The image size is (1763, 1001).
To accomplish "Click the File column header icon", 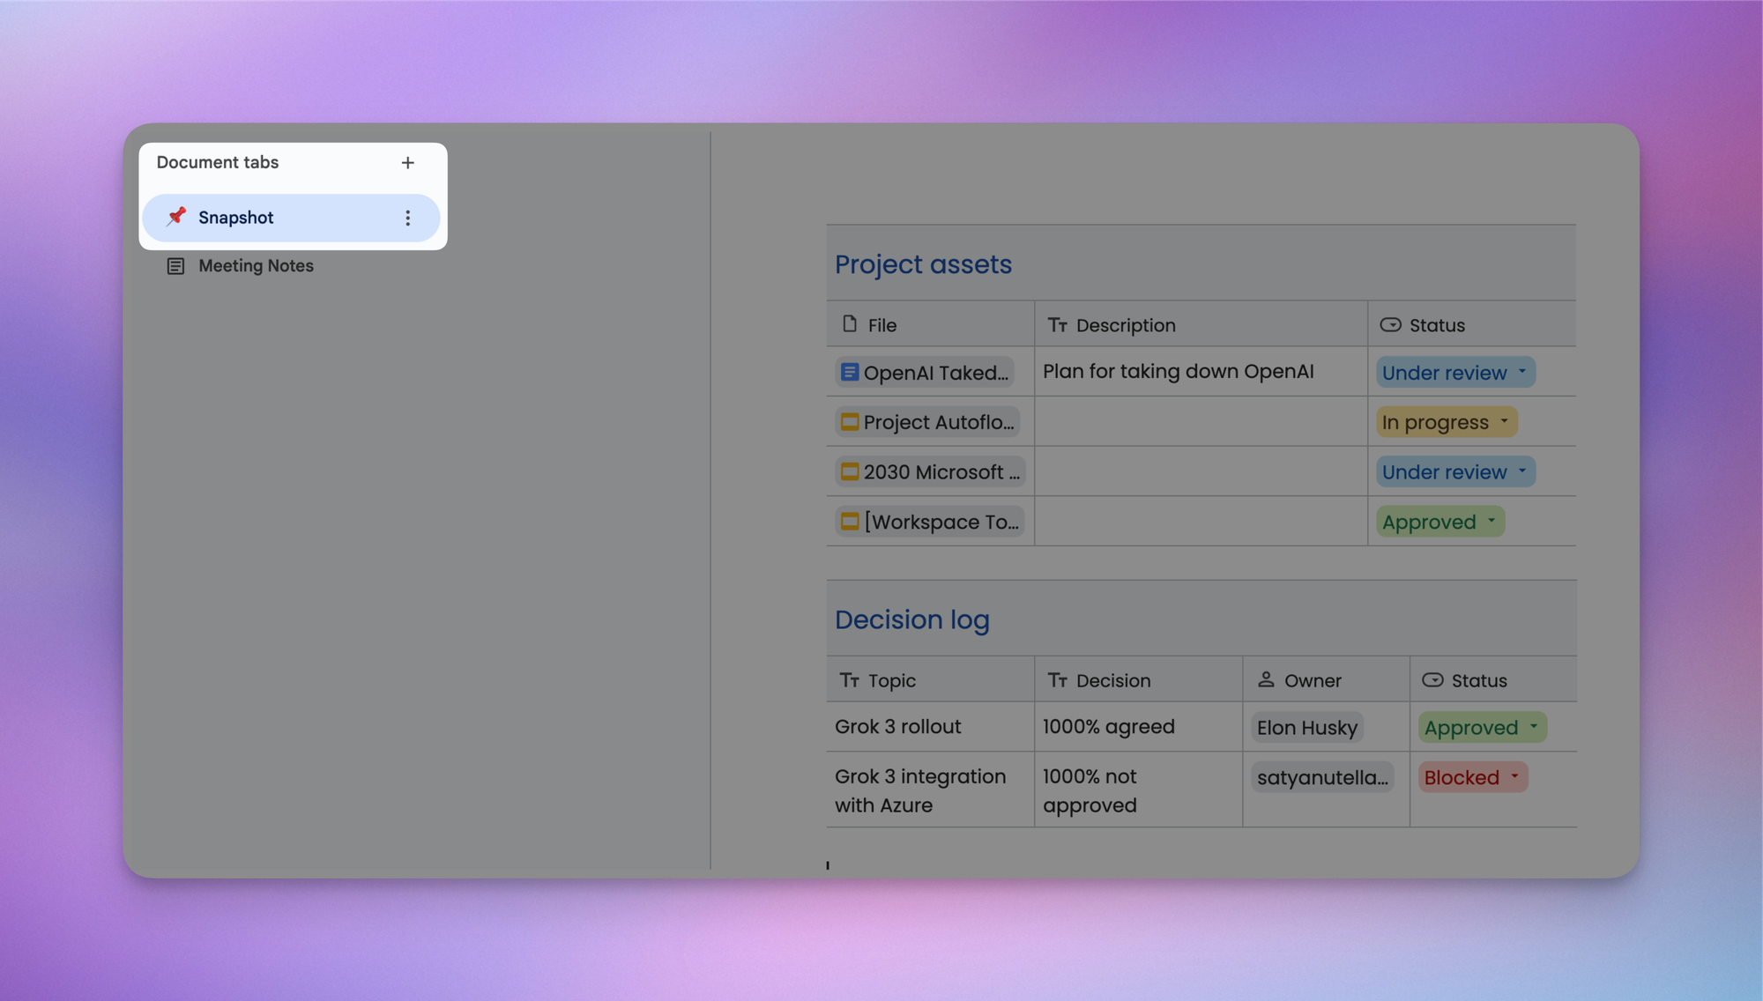I will point(850,324).
